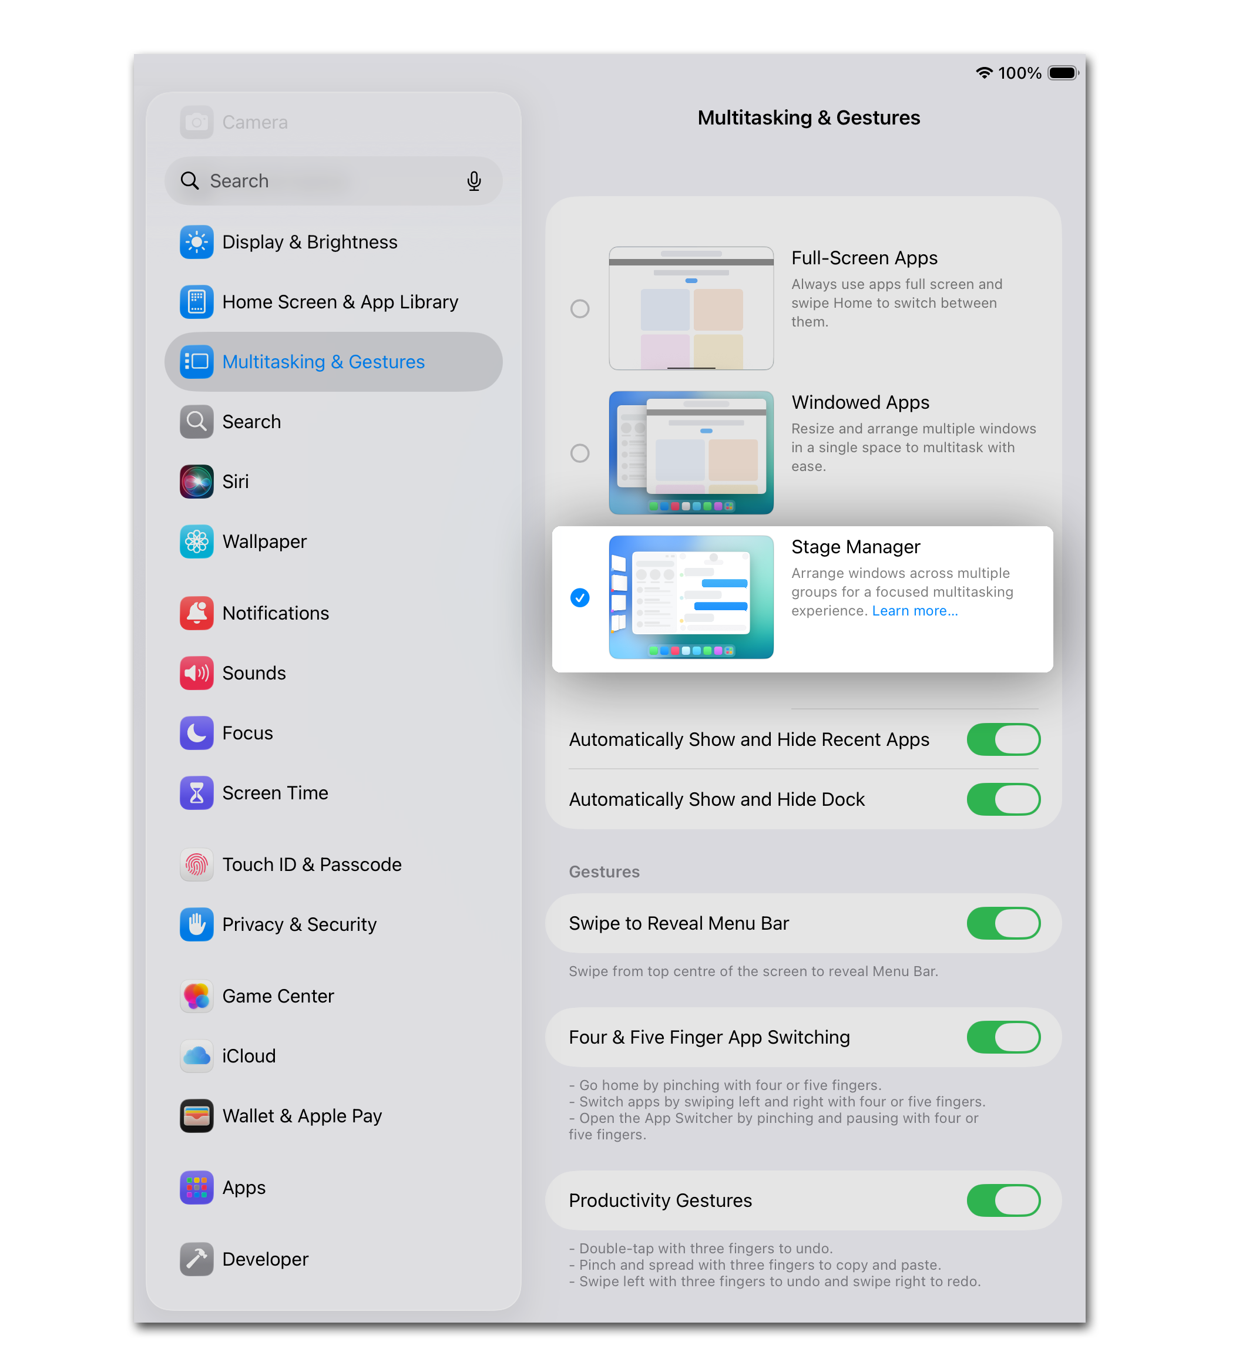The width and height of the screenshot is (1256, 1369).
Task: Tap the Game Center bubbles icon
Action: tap(196, 996)
